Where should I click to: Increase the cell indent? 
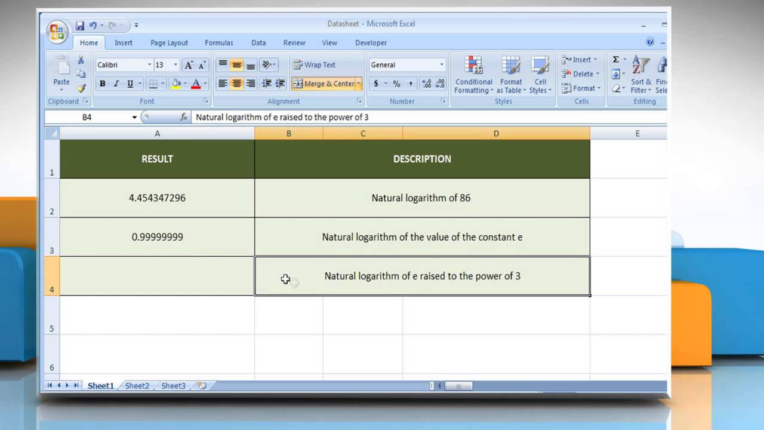(280, 84)
